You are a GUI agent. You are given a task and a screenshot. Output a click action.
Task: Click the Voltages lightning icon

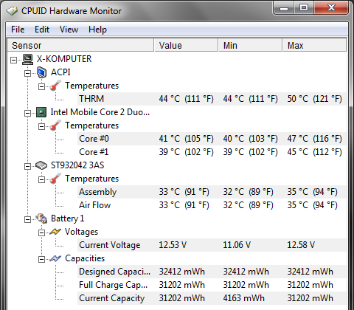tap(55, 232)
